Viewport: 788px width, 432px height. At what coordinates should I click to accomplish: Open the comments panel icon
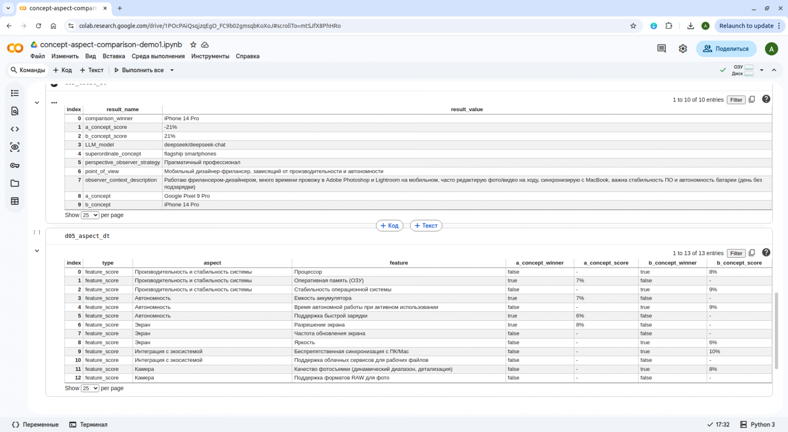point(661,49)
